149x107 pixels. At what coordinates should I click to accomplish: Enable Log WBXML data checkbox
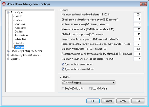tap(63, 88)
